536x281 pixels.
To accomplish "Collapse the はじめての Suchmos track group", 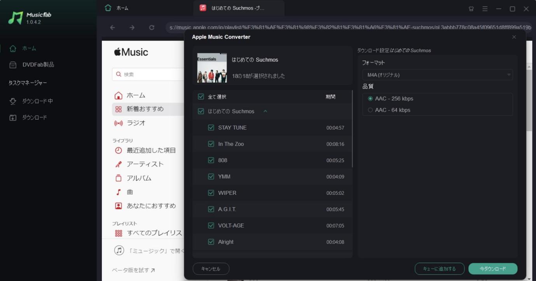I will (x=265, y=111).
